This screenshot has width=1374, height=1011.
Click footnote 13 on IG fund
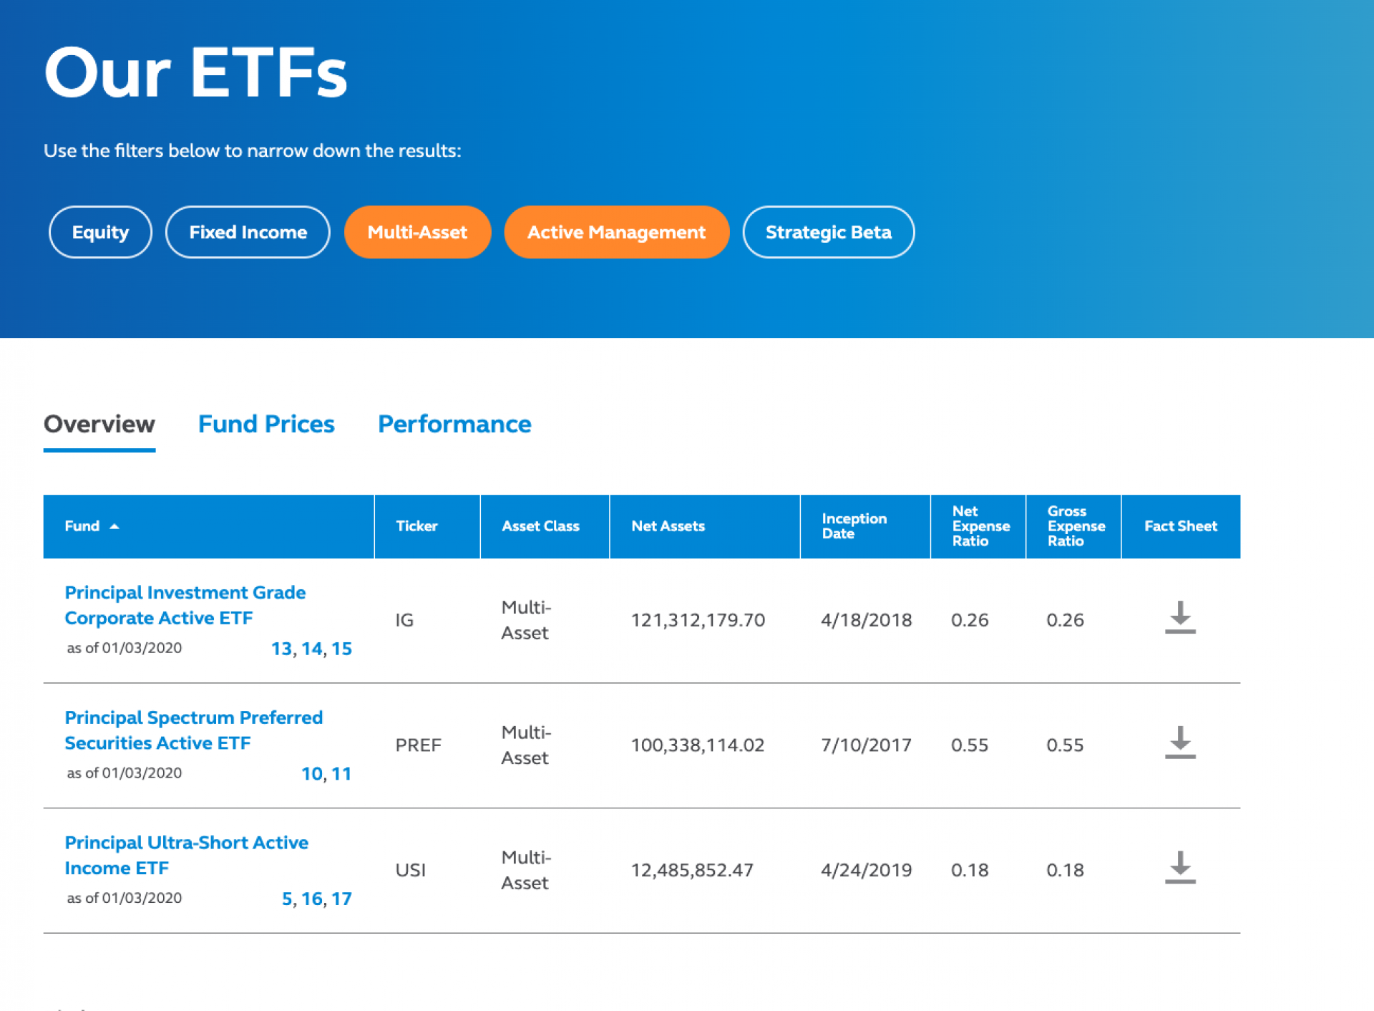click(281, 649)
